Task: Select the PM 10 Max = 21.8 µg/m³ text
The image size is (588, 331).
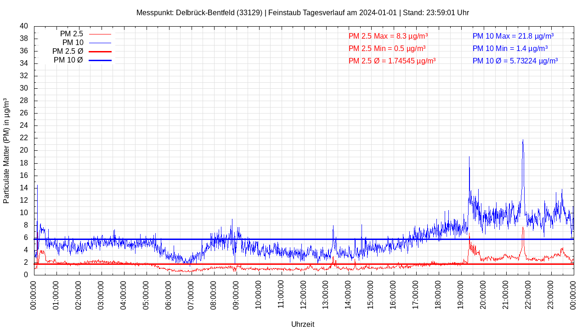Action: (513, 36)
